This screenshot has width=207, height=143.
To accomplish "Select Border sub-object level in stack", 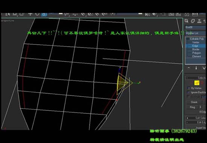I will click(x=196, y=50).
